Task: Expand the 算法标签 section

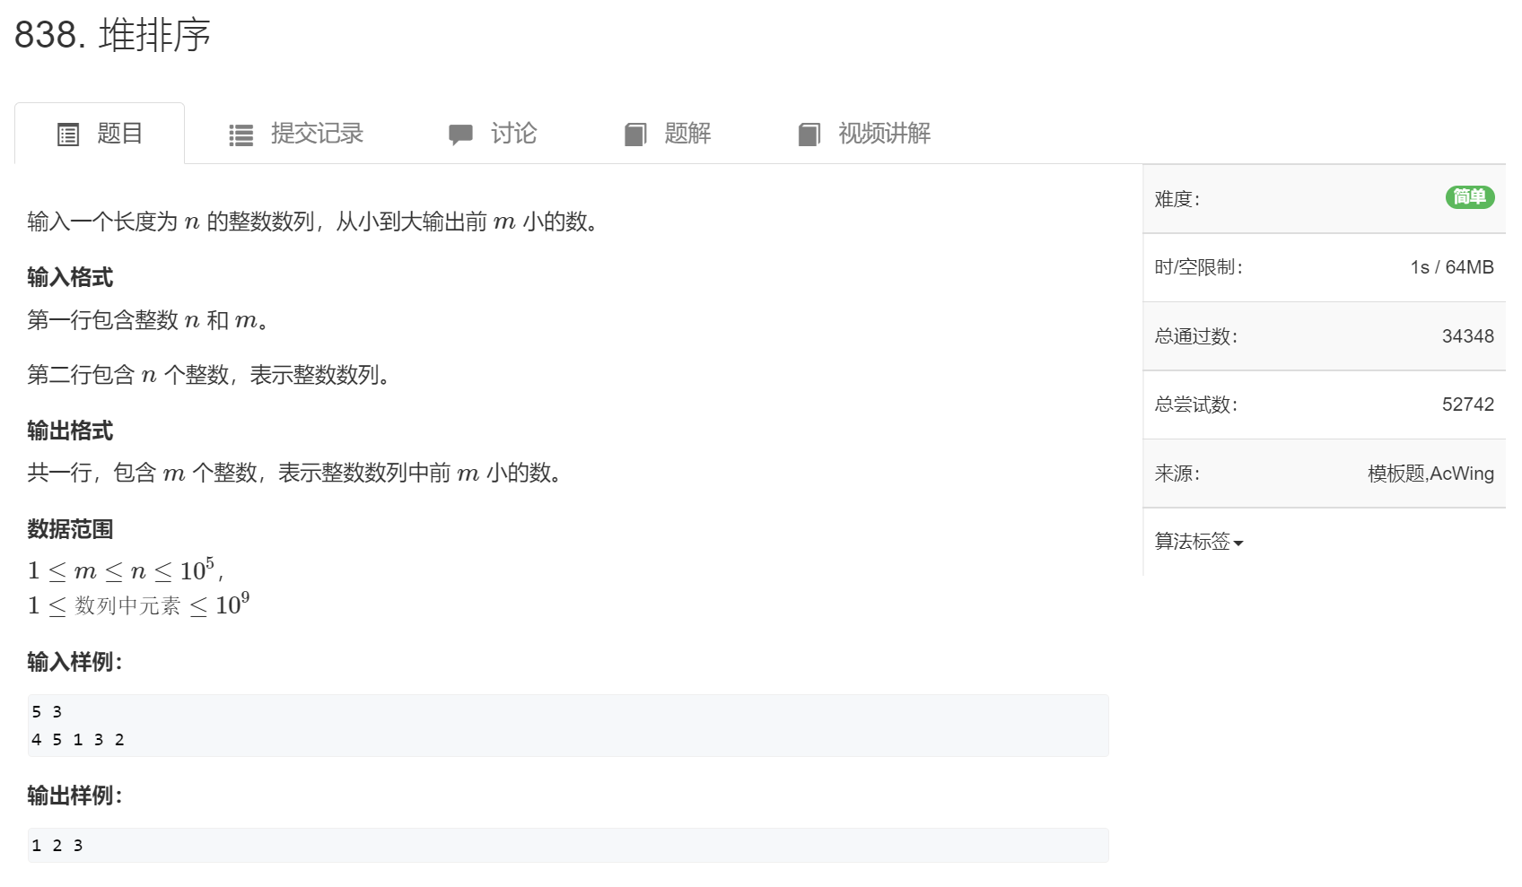Action: pos(1198,543)
